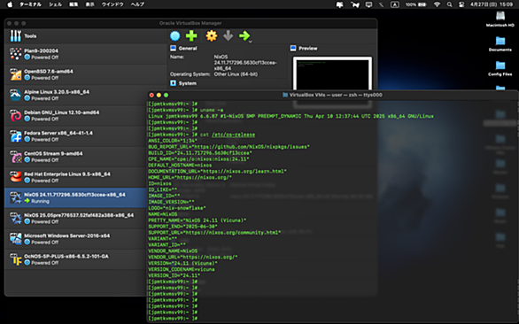
Task: Click the HOME_URL line in terminal
Action: point(190,177)
